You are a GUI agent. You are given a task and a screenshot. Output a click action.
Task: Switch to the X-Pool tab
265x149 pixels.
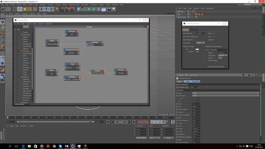(x=26, y=26)
